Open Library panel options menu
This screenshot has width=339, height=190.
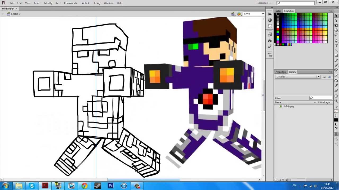(x=331, y=72)
